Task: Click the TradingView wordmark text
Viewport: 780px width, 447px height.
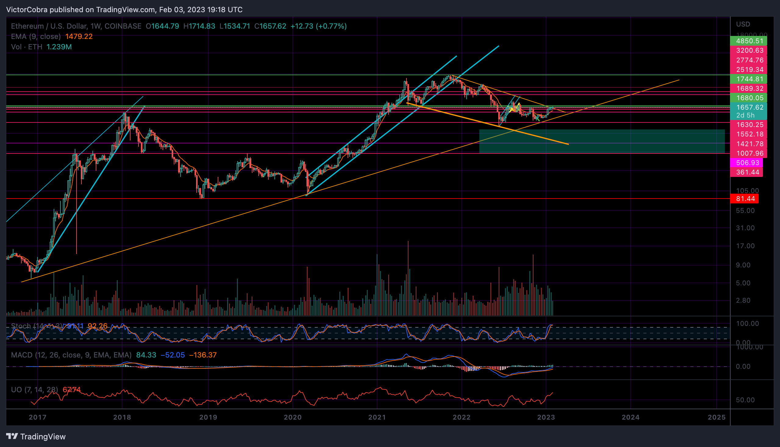Action: pos(43,437)
